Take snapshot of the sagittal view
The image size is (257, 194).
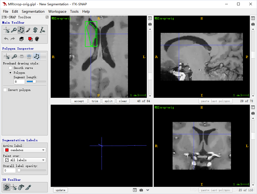[x=253, y=24]
